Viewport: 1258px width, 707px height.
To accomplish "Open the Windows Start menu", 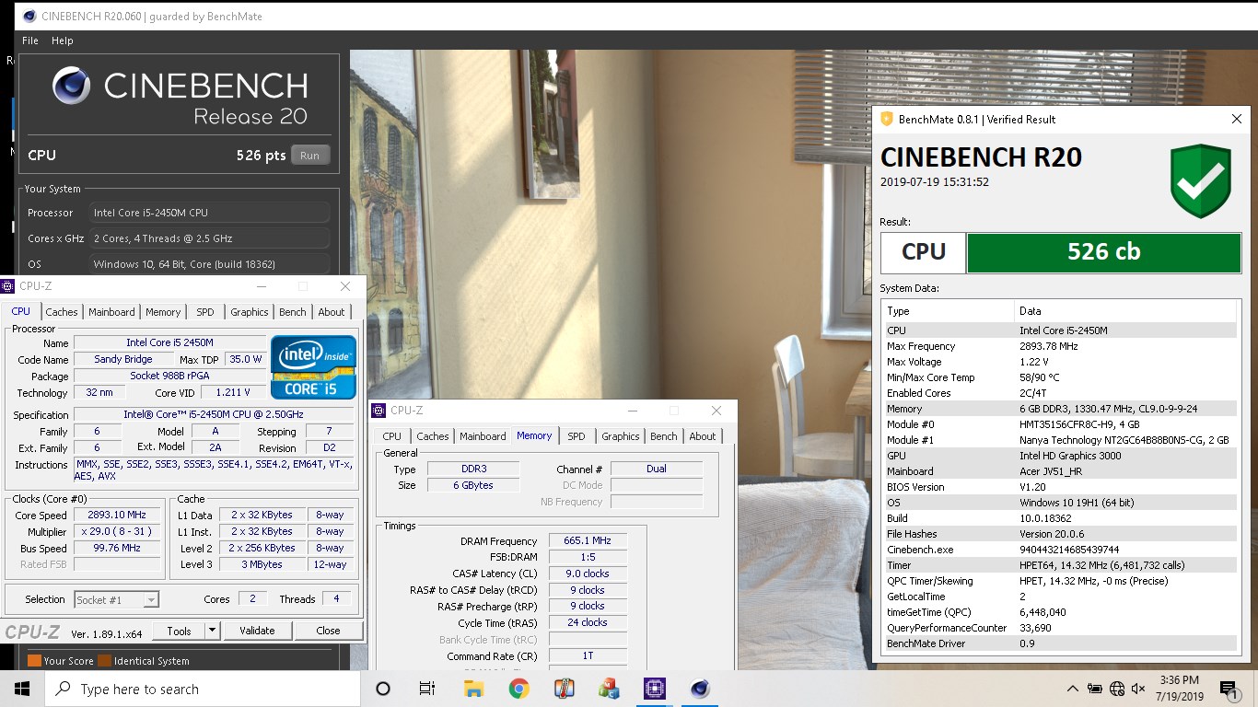I will (x=22, y=689).
